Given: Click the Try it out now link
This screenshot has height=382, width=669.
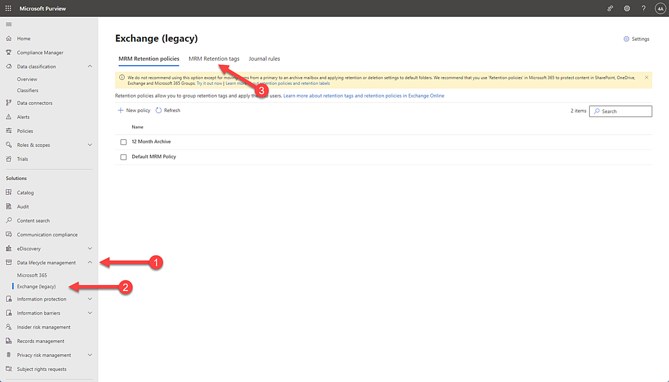Looking at the screenshot, I should [209, 83].
